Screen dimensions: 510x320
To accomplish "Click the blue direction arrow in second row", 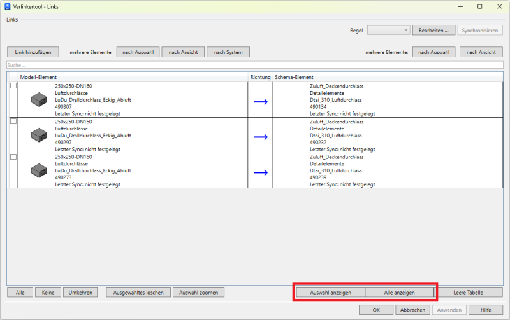I will click(261, 136).
